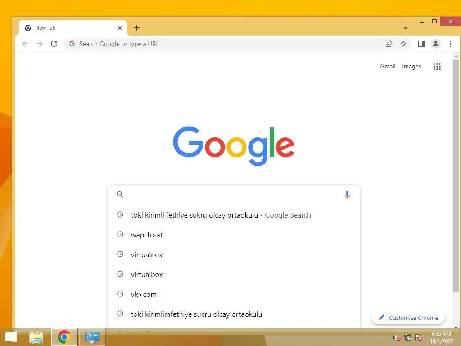Select suggestion 'toki kirimli fethiye sukru olcay ortaokulu'
This screenshot has width=461, height=346.
[234, 215]
